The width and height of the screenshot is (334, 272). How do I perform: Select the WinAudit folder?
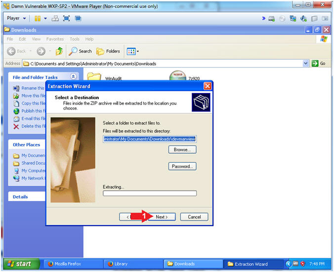(104, 77)
